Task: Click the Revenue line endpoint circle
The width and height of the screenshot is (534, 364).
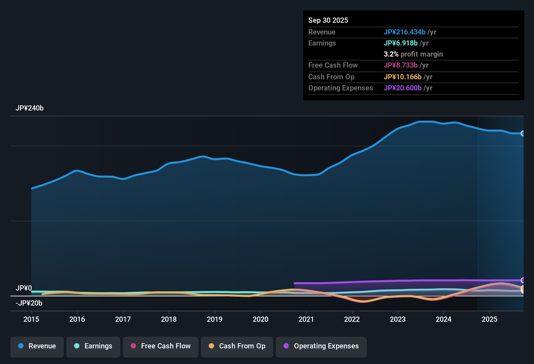Action: tap(523, 134)
